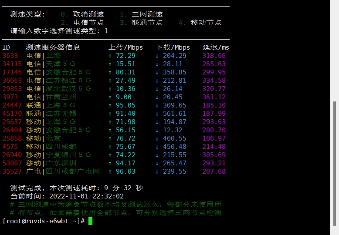Click the 移动节点 menu option

[x=206, y=23]
